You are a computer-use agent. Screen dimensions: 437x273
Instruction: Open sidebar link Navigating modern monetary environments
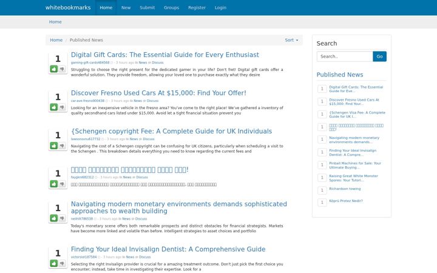(354, 140)
